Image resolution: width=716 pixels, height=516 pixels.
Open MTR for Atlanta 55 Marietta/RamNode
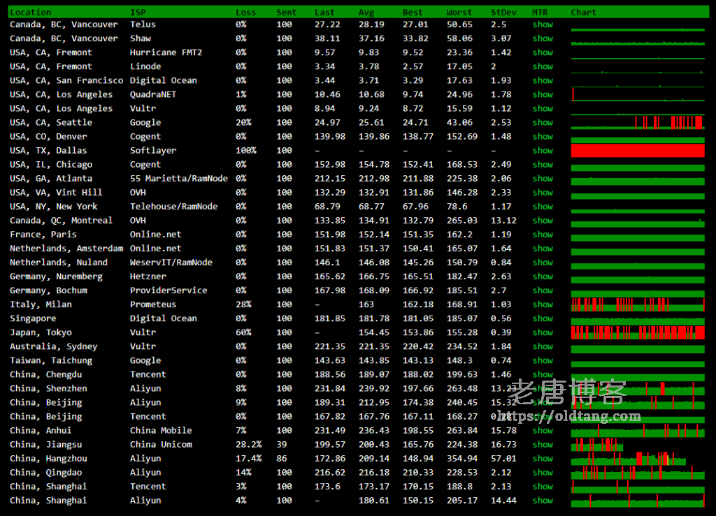(543, 179)
